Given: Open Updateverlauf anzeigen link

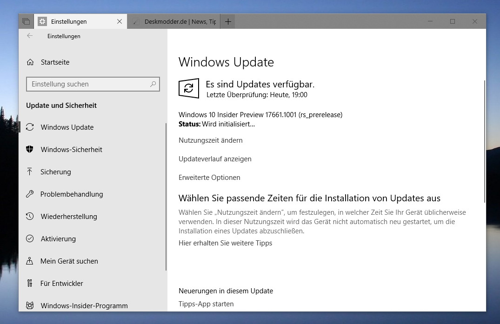Looking at the screenshot, I should [215, 159].
